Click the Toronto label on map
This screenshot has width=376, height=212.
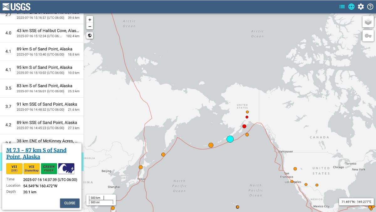coord(351,164)
